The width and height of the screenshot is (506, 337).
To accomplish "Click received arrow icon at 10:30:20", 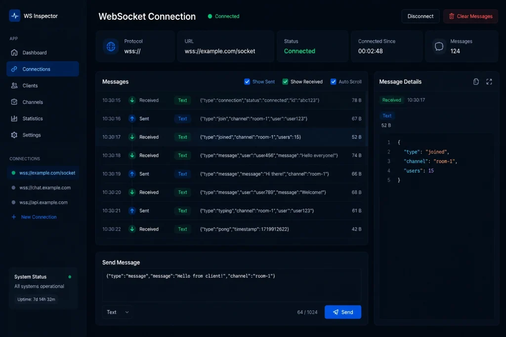I will click(x=132, y=192).
